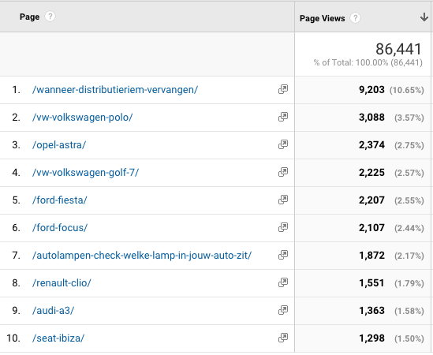Sort by the Page Views column header
This screenshot has width=433, height=355.
[323, 18]
